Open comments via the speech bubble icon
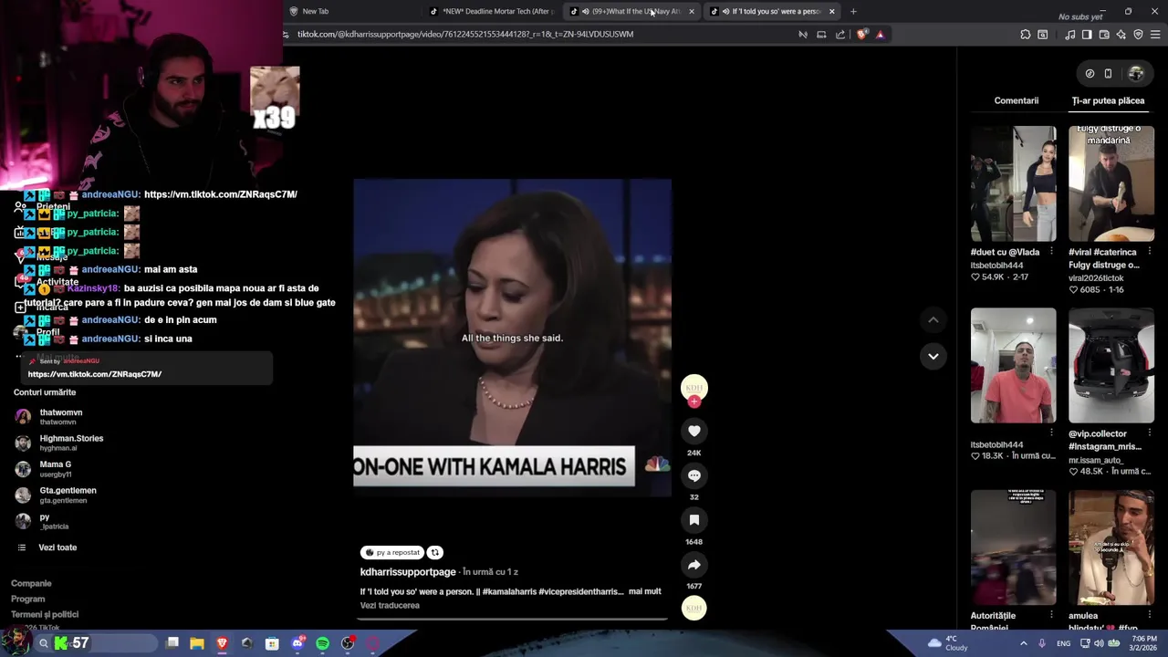Screen dimensions: 1168x657 (694, 475)
